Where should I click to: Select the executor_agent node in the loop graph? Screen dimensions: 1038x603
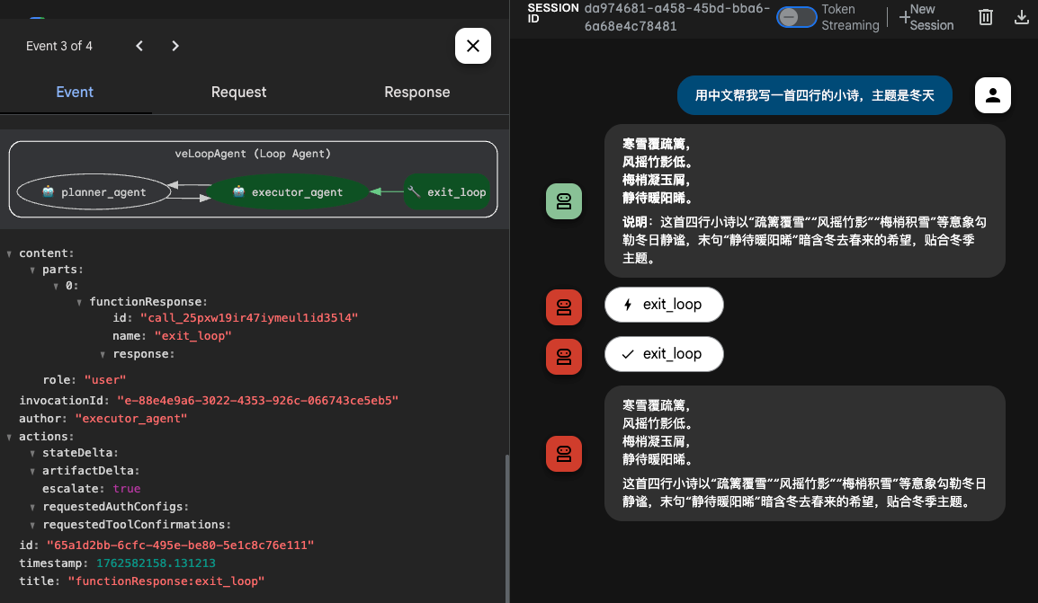click(290, 191)
